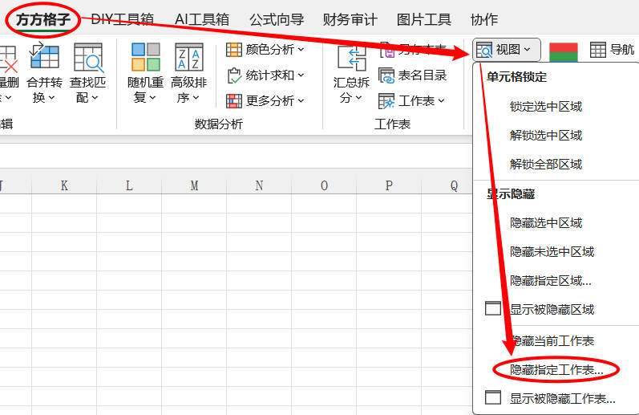Click the 汇总拆分 (summary split) icon
The width and height of the screenshot is (639, 415).
click(351, 59)
